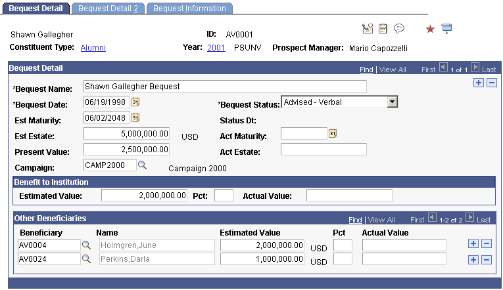Open calendar for Bequest Date
The image size is (503, 290).
click(135, 102)
